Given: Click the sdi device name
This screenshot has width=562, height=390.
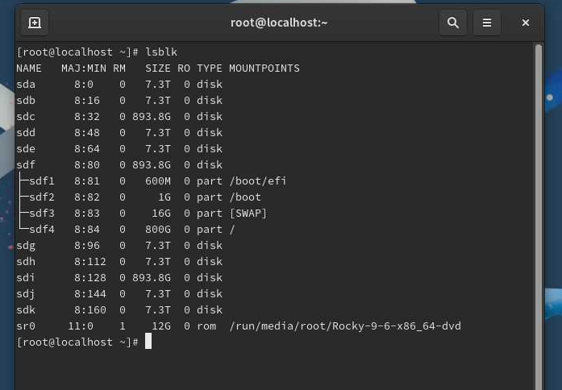Looking at the screenshot, I should pyautogui.click(x=26, y=278).
